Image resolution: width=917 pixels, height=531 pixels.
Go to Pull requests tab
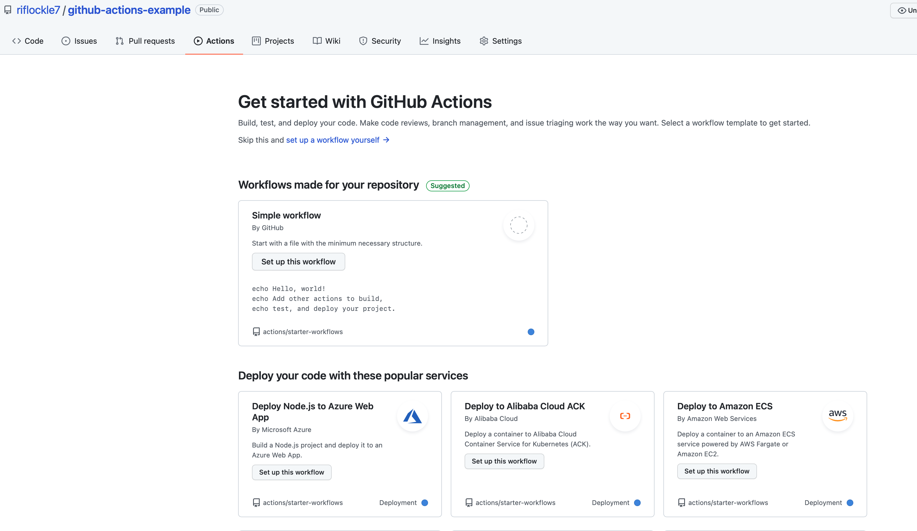click(145, 41)
